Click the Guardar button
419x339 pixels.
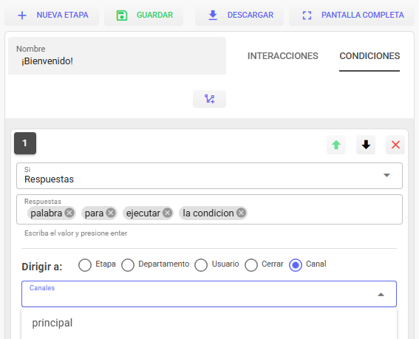coord(144,16)
